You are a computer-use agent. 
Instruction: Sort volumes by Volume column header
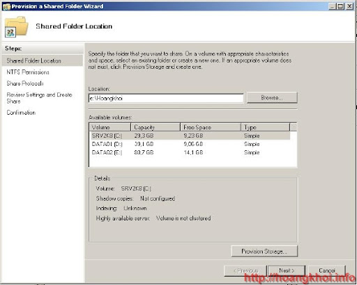click(110, 127)
